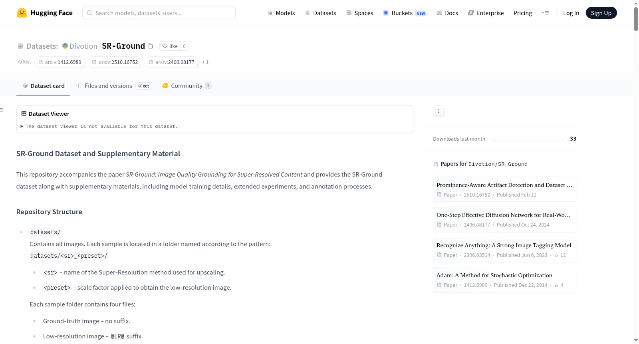Open the One-Step Effective Diffusion Network paper card
Viewport: 639px width, 344px height.
[x=504, y=219]
